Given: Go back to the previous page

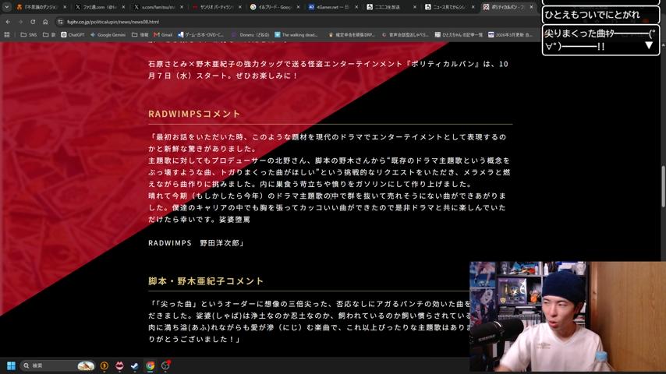Looking at the screenshot, I should (x=8, y=22).
